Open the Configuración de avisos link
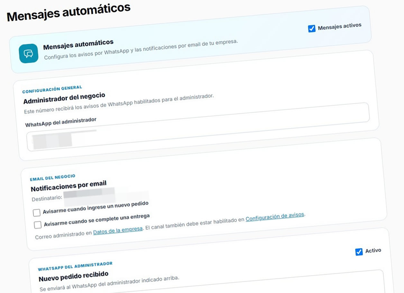Image resolution: width=404 pixels, height=293 pixels. coord(275,217)
